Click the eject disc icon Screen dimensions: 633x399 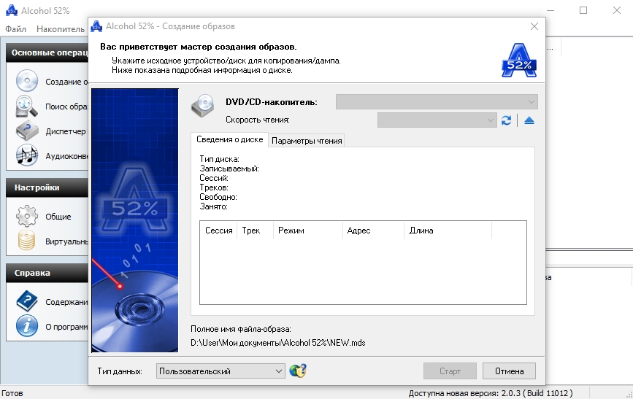point(529,120)
